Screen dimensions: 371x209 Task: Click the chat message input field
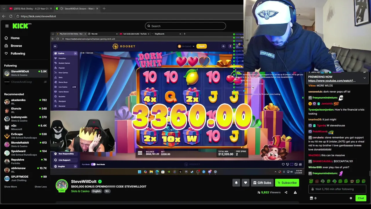tap(338, 189)
